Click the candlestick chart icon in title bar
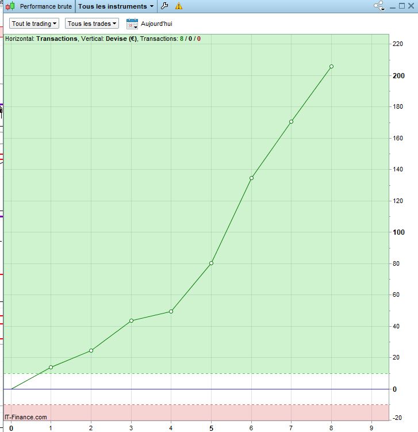 [10, 6]
